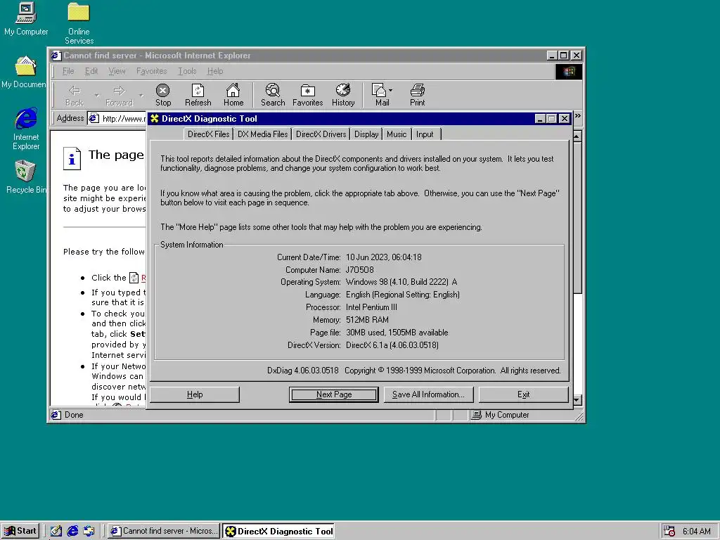Go Home via Internet Explorer toolbar
Viewport: 720px width, 540px height.
(x=233, y=96)
